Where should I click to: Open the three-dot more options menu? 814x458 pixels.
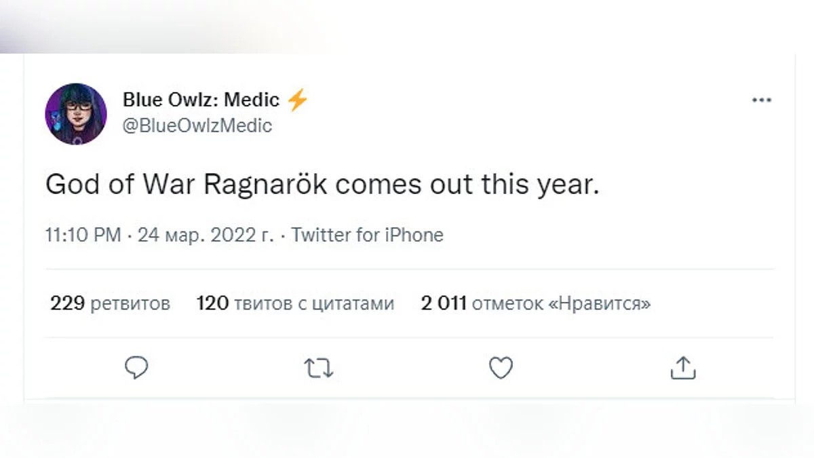point(762,100)
